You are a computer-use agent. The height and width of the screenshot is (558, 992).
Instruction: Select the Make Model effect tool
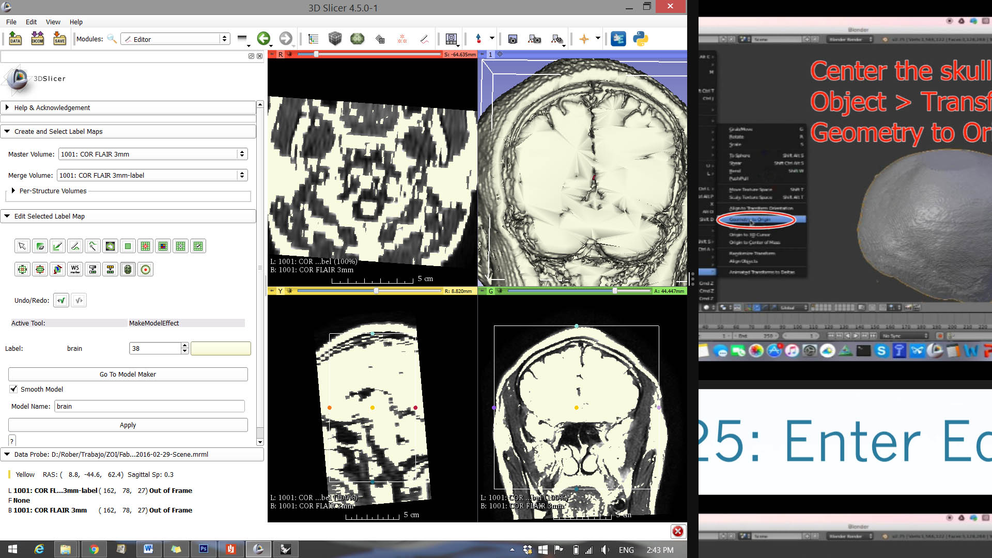[x=128, y=269]
